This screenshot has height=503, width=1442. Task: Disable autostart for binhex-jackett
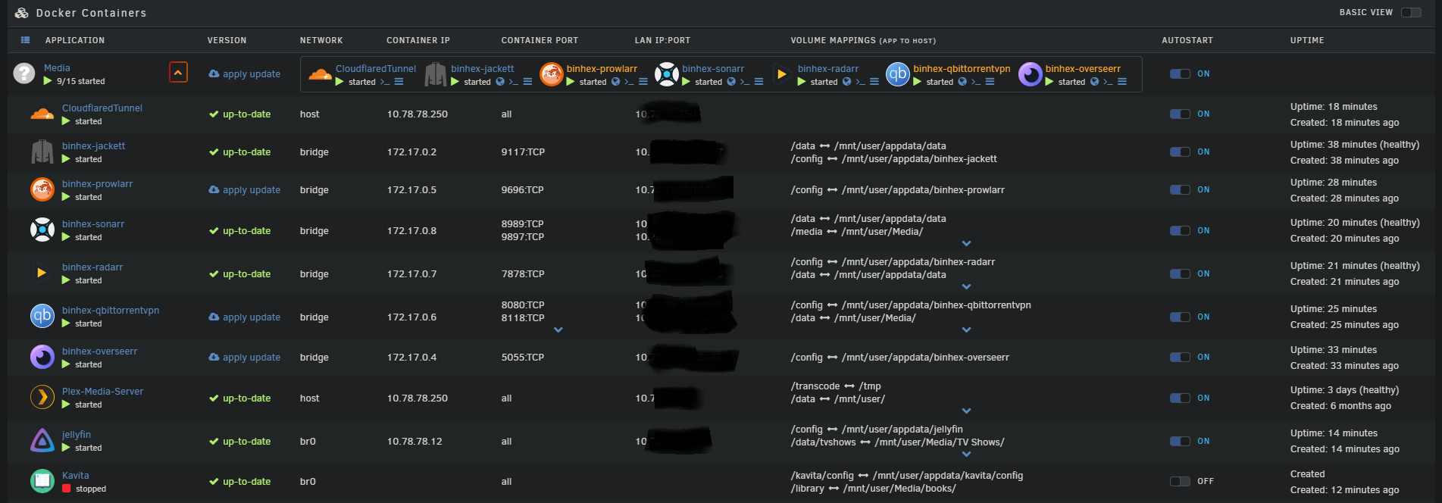click(x=1180, y=152)
